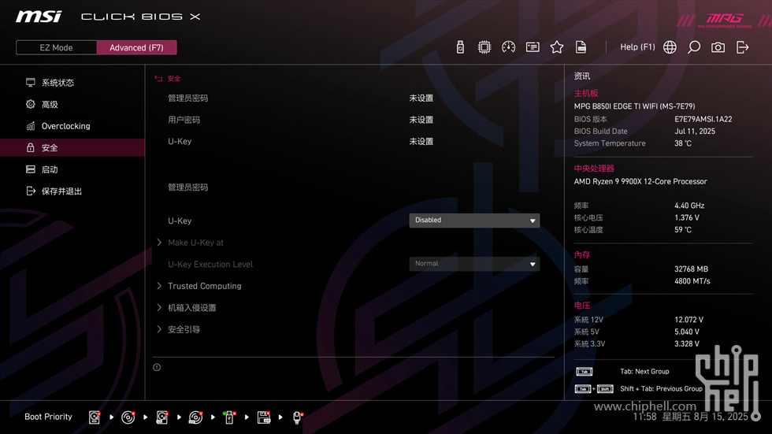Viewport: 772px width, 434px height.
Task: Select USB CD/DVD boot device icon
Action: click(x=195, y=417)
